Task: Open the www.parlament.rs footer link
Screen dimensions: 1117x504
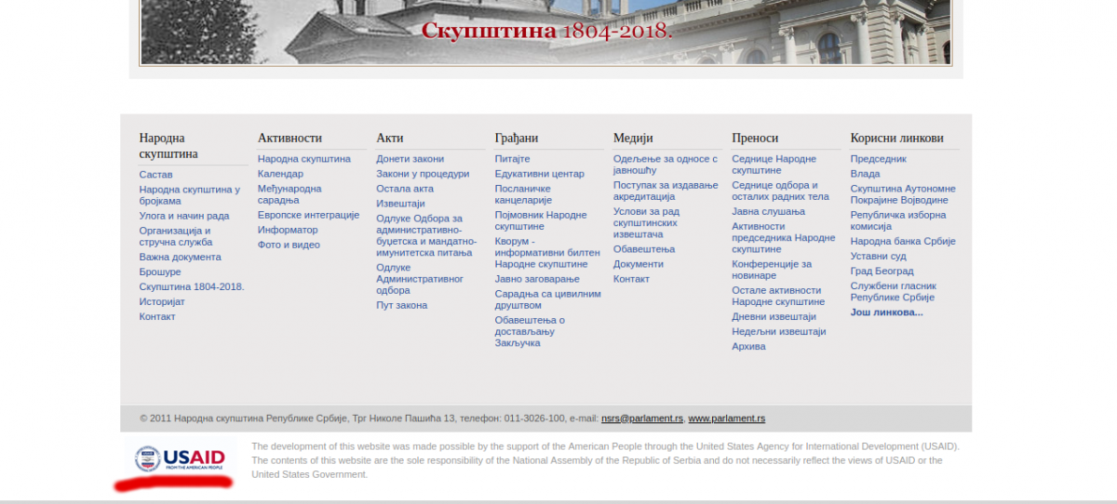Action: [x=727, y=418]
